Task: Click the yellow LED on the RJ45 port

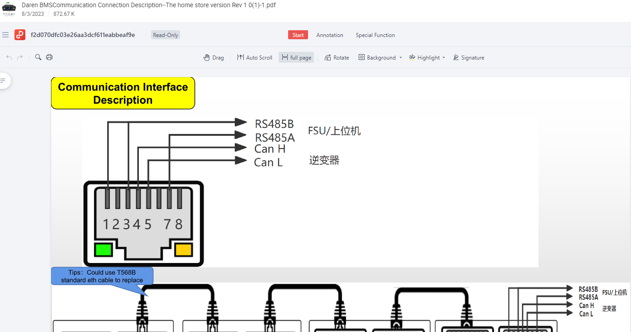Action: (x=184, y=250)
